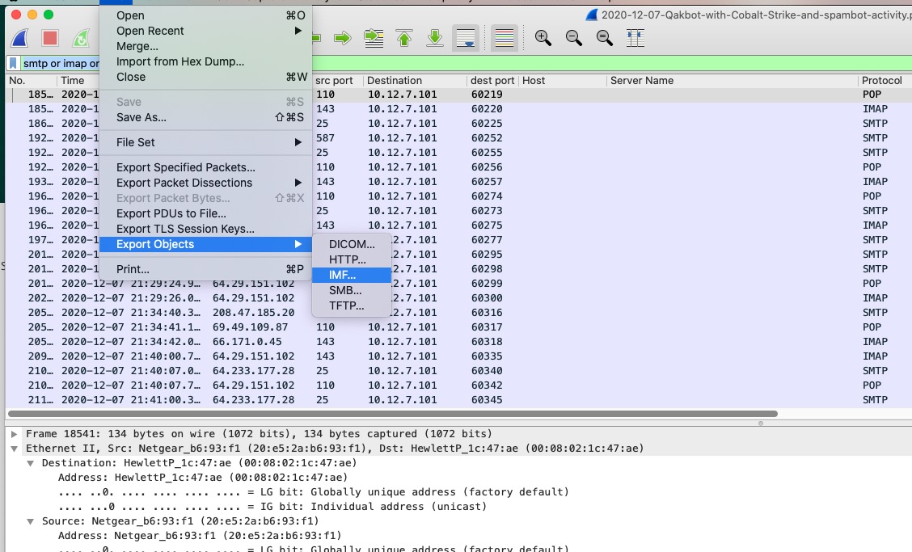Image resolution: width=912 pixels, height=552 pixels.
Task: Click the zoom out magnifier icon
Action: point(574,39)
